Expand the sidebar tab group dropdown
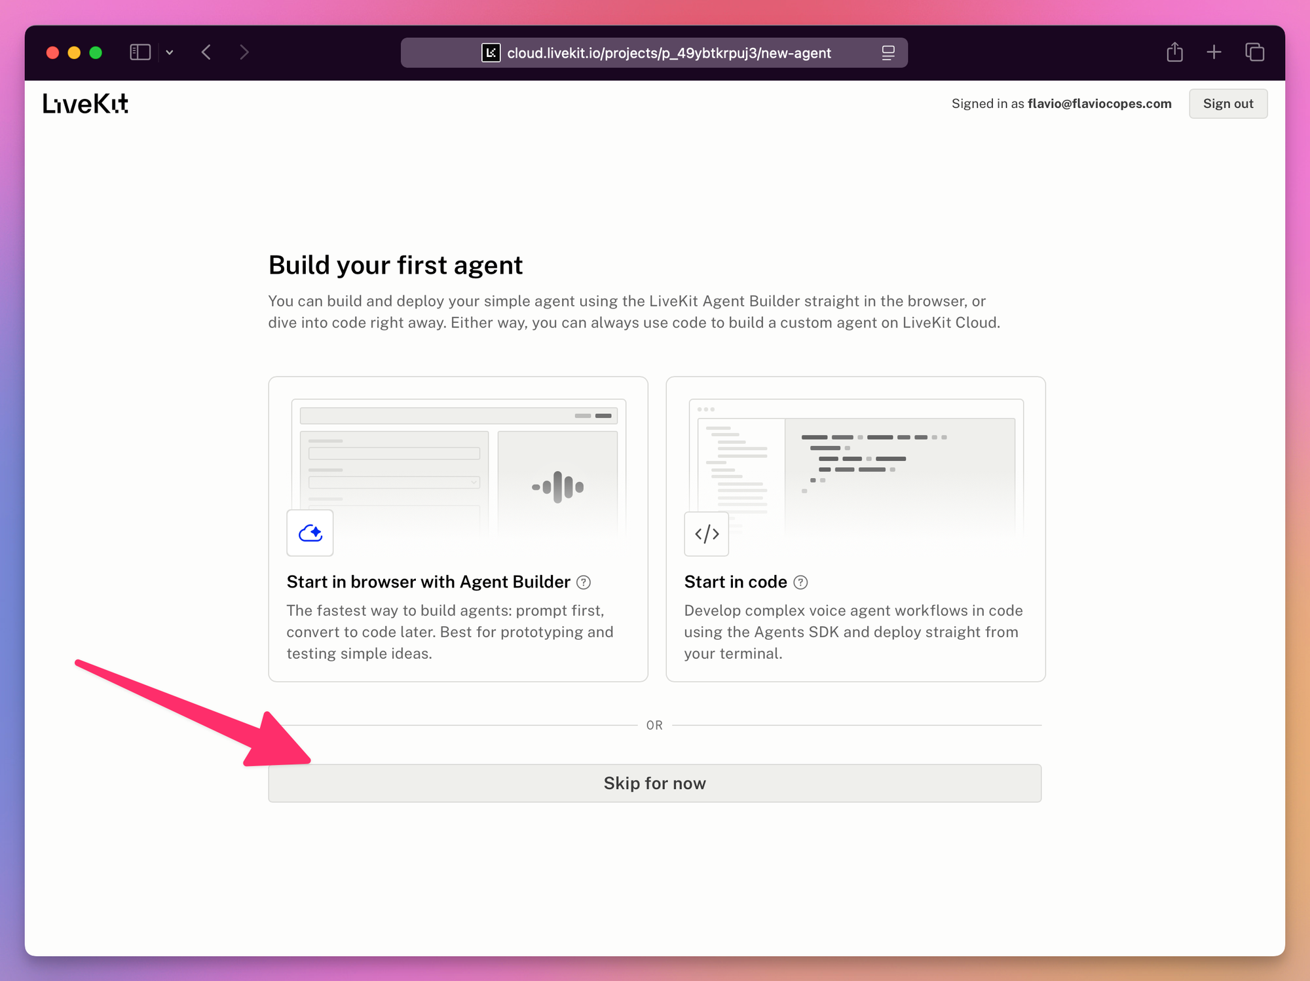 click(170, 52)
